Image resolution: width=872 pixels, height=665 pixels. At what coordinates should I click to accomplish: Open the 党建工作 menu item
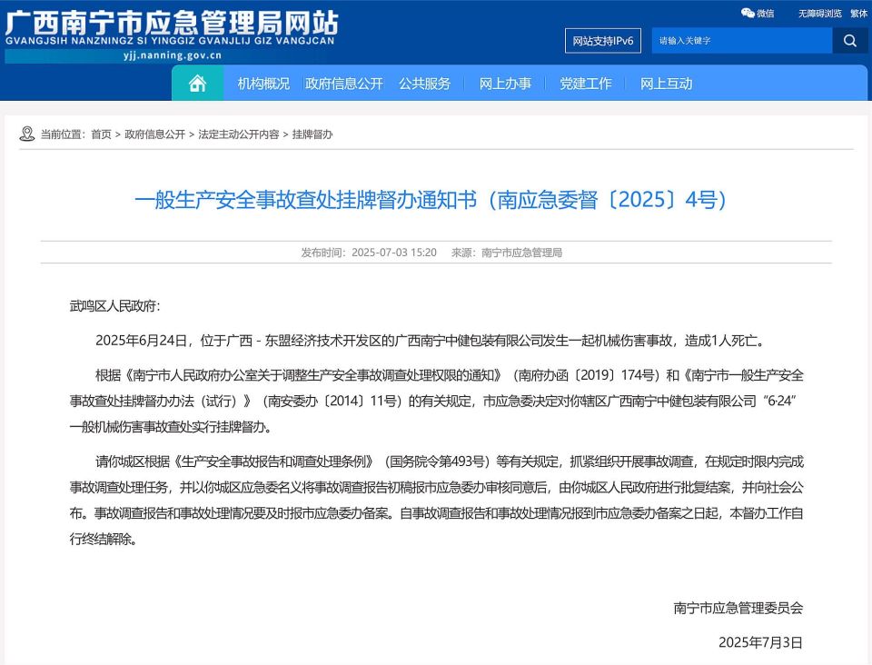tap(586, 84)
